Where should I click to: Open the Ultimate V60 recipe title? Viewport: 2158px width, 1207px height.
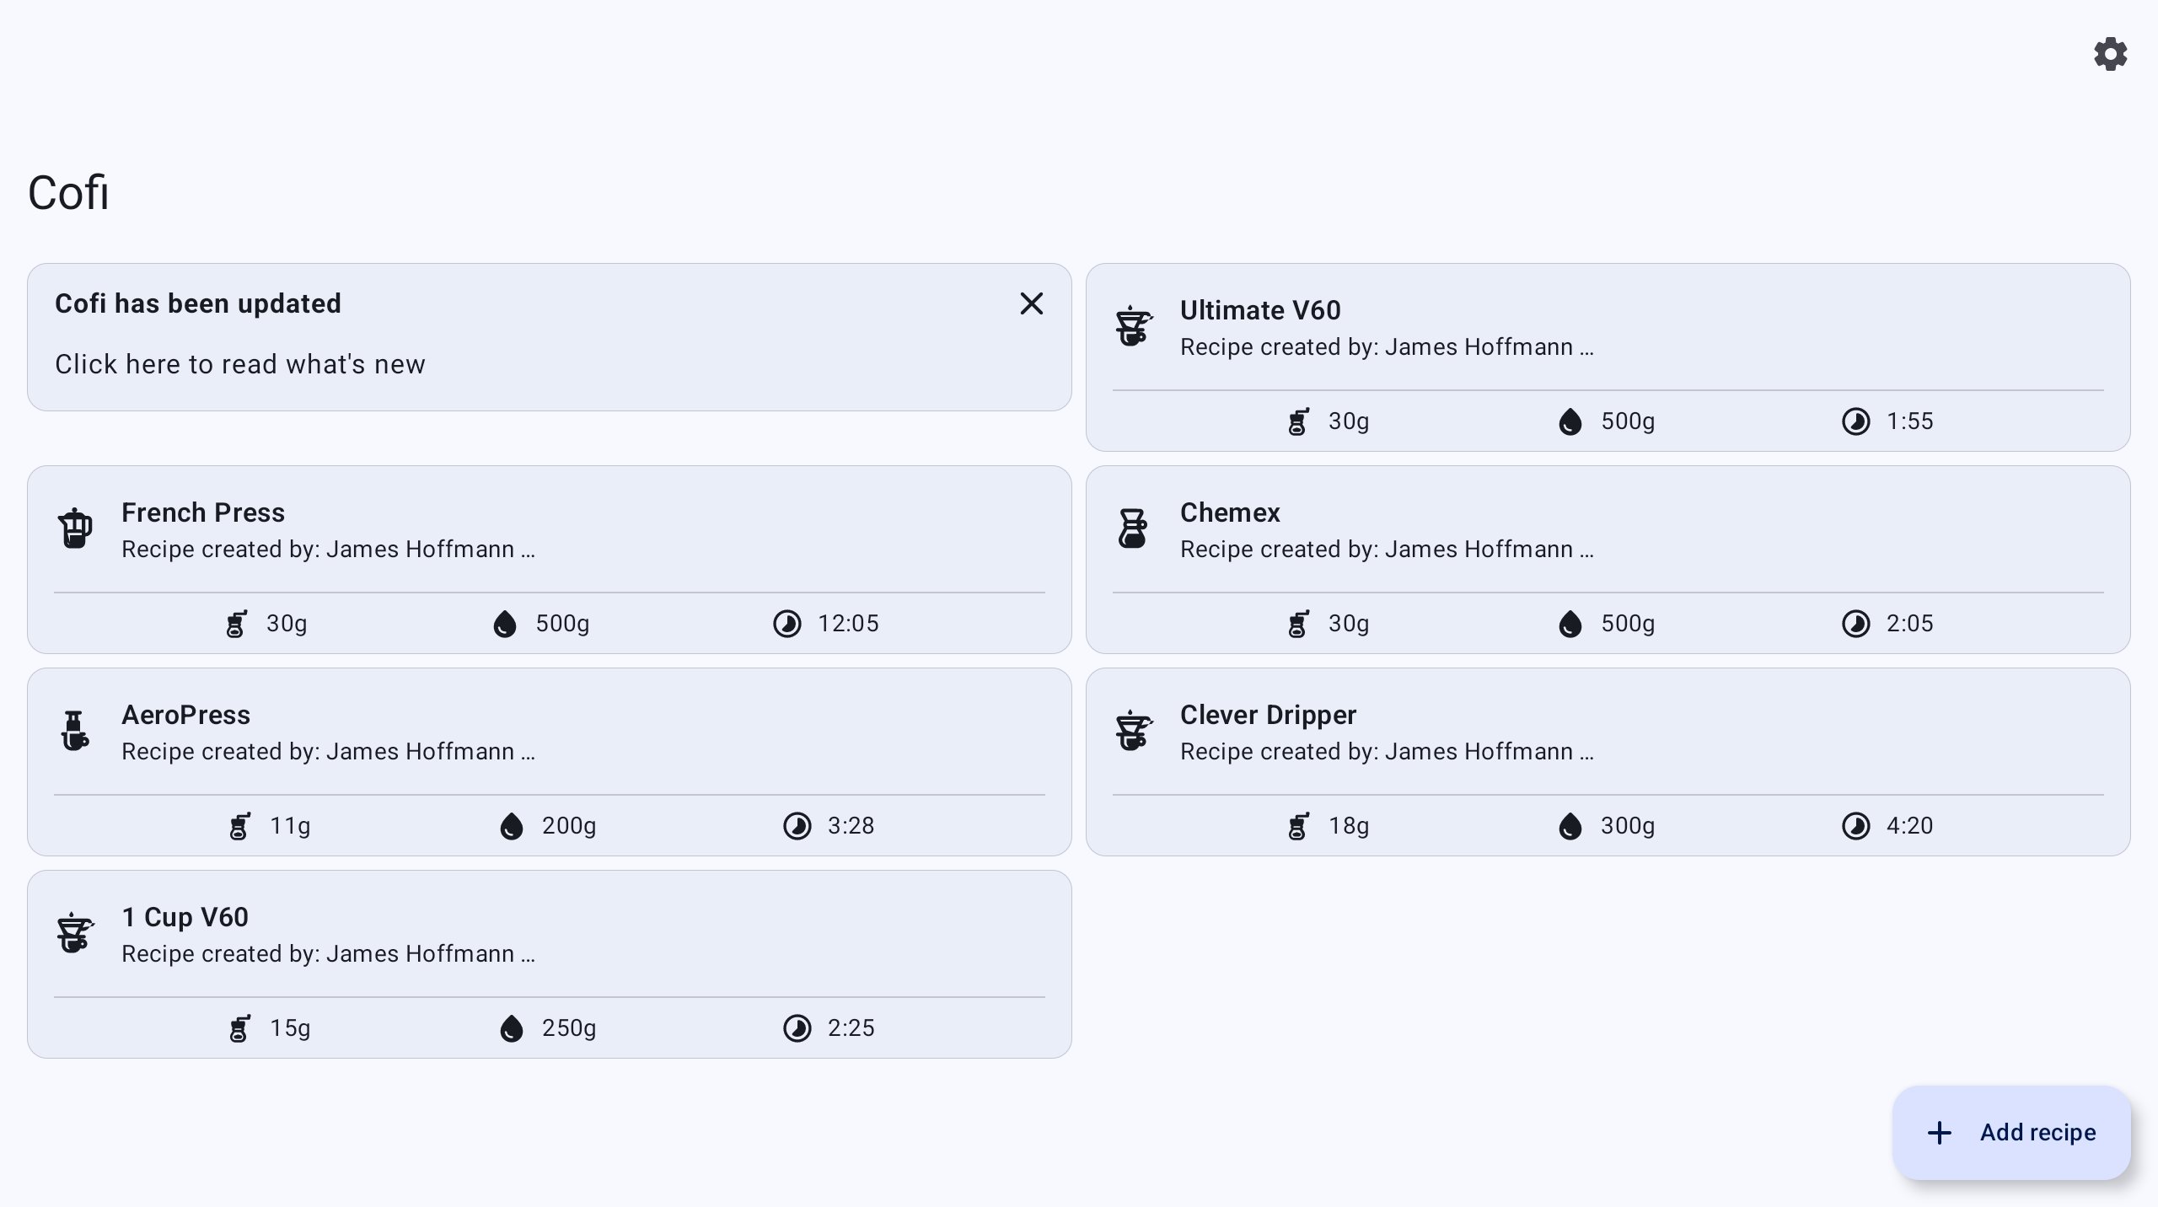click(1259, 310)
